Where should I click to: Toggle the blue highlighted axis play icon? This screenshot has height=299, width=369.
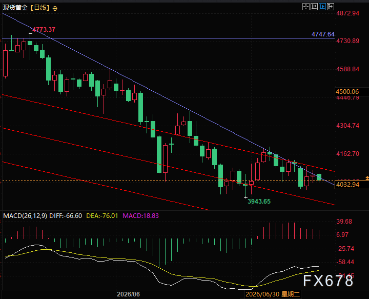pyautogui.click(x=322, y=7)
